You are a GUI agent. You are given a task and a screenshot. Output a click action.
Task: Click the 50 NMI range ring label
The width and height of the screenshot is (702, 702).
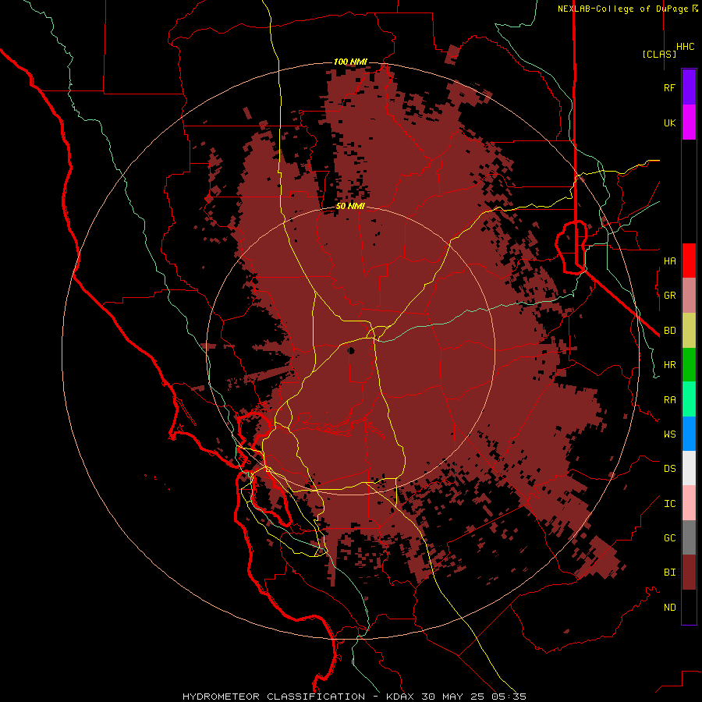tap(350, 206)
